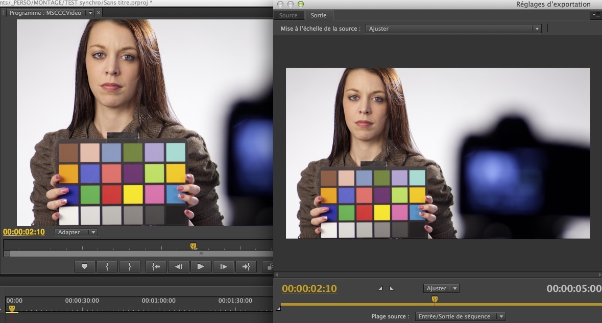This screenshot has height=323, width=602.
Task: Click the Mark In bracket button
Action: (107, 266)
